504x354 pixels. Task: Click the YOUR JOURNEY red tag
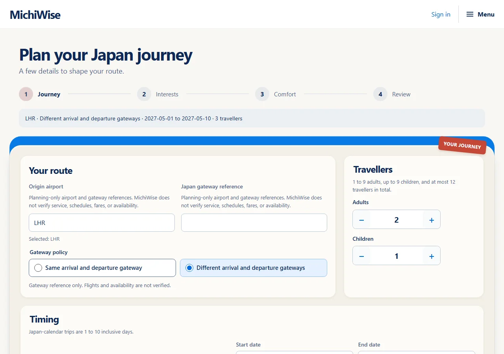462,145
